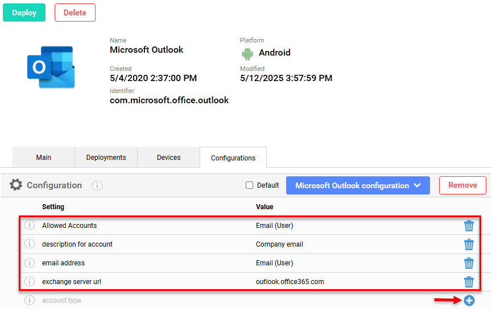Click the Microsoft Outlook app name
492x309 pixels.
click(147, 50)
